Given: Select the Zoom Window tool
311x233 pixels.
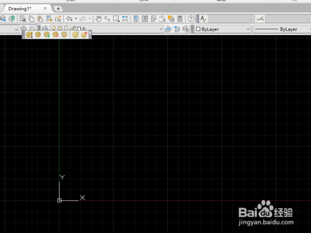Looking at the screenshot, I should pos(116,19).
